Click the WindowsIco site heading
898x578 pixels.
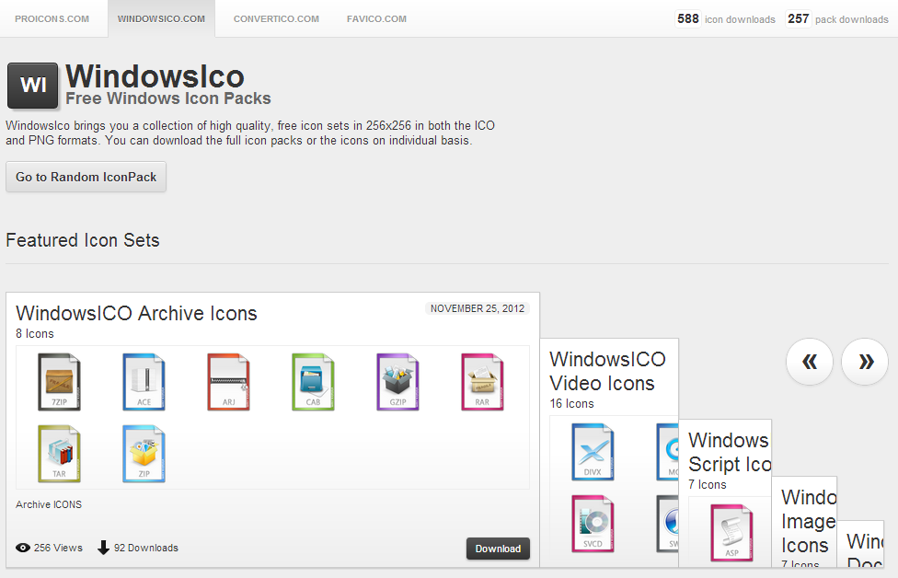pos(155,76)
